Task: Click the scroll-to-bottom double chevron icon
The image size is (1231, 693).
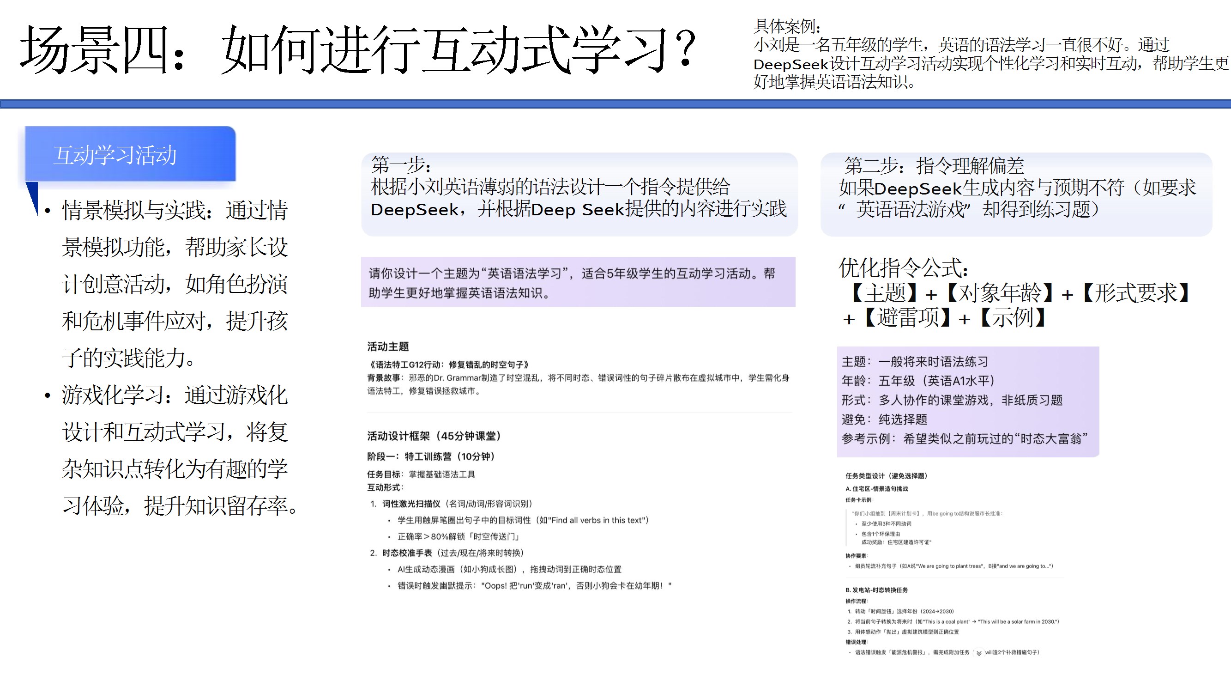Action: point(979,653)
